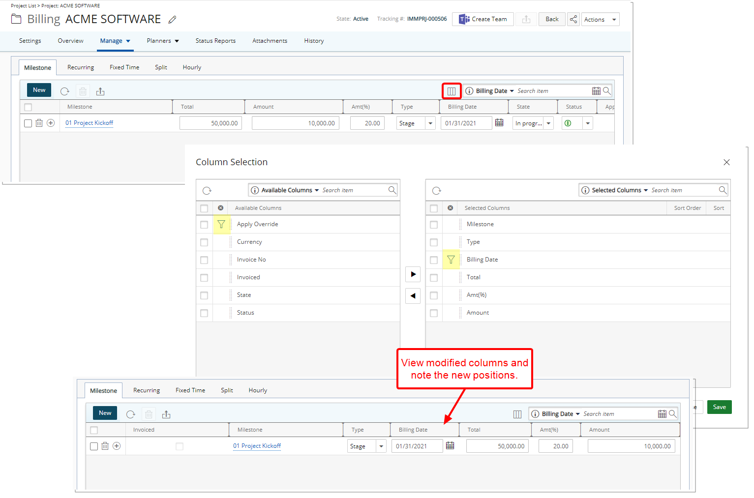Image resolution: width=754 pixels, height=498 pixels.
Task: Expand the Planners menu
Action: [x=163, y=41]
